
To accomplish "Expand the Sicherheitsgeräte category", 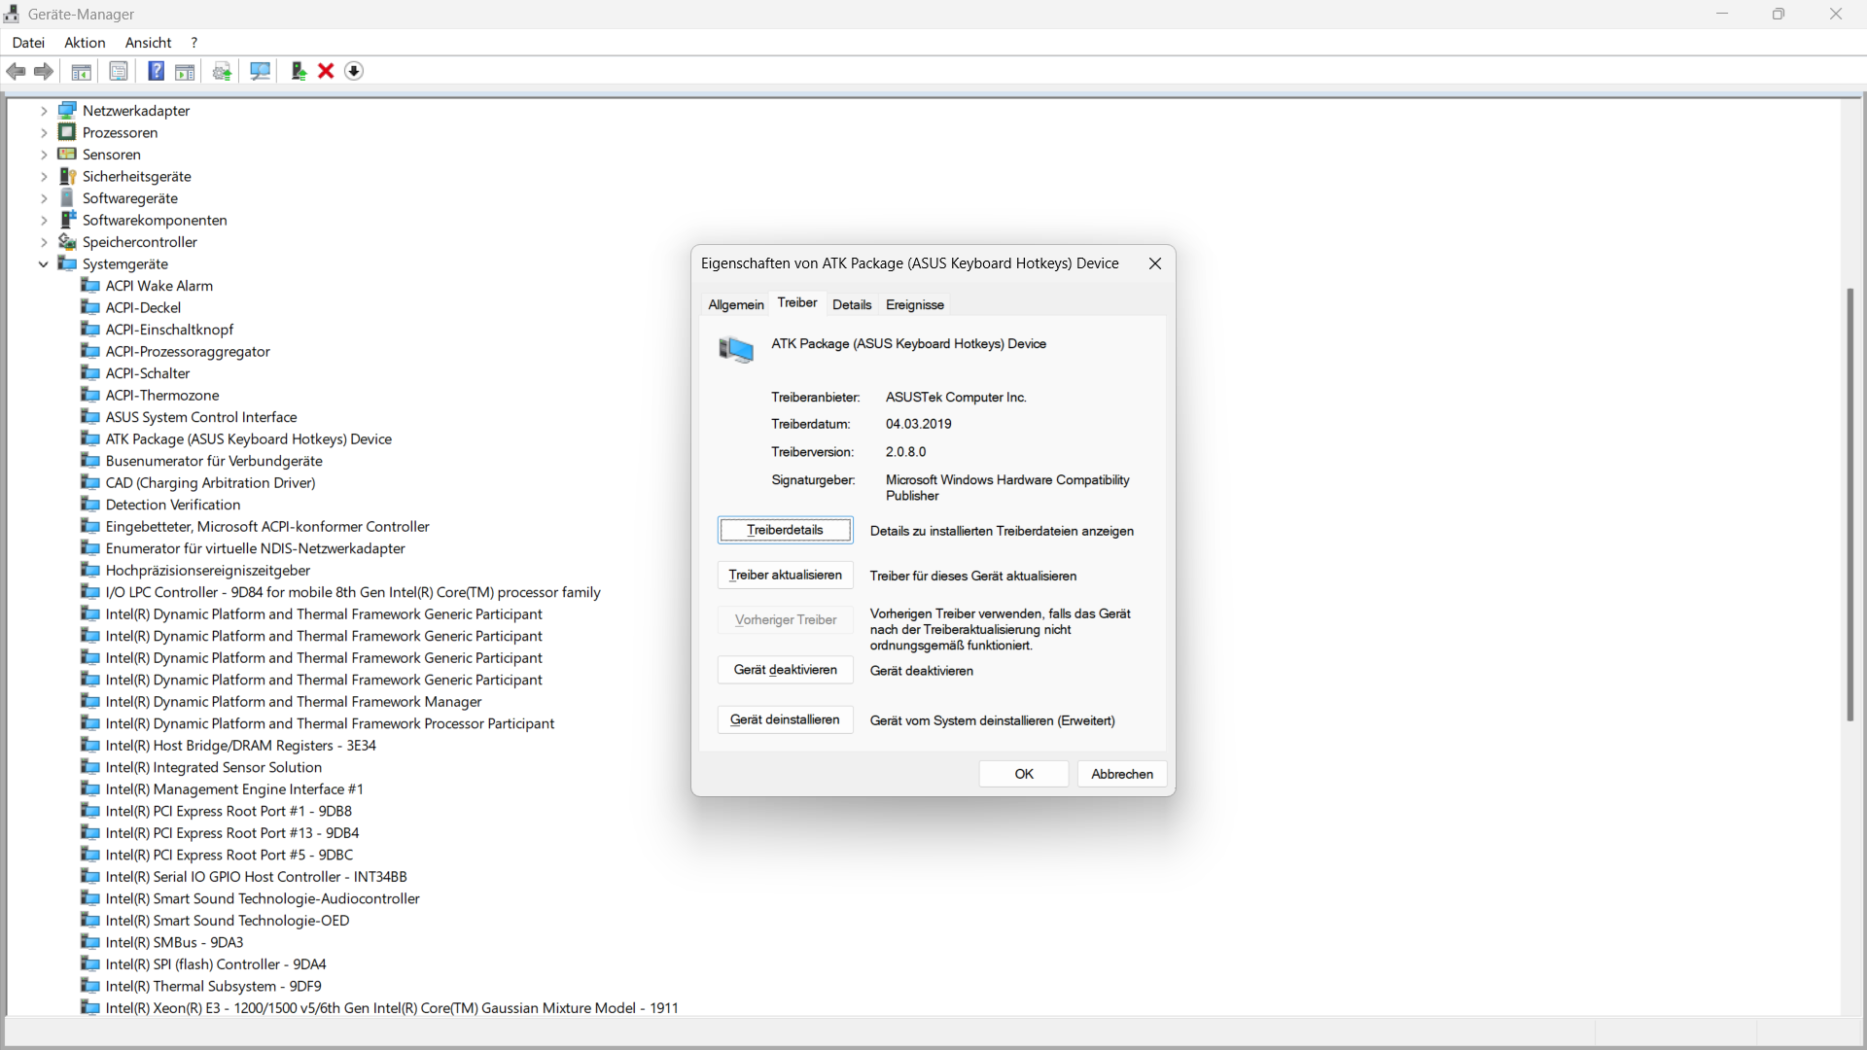I will pos(44,177).
